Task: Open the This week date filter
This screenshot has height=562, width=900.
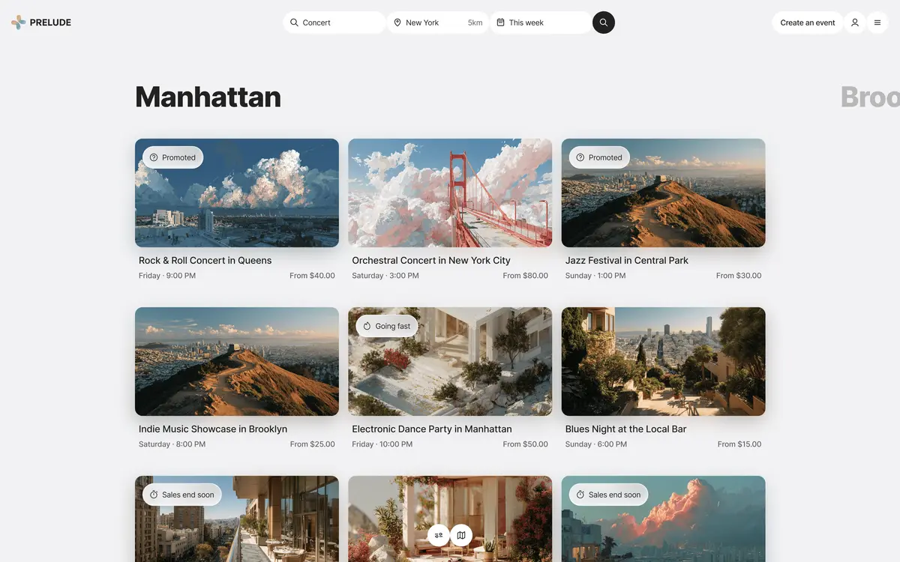Action: [525, 21]
